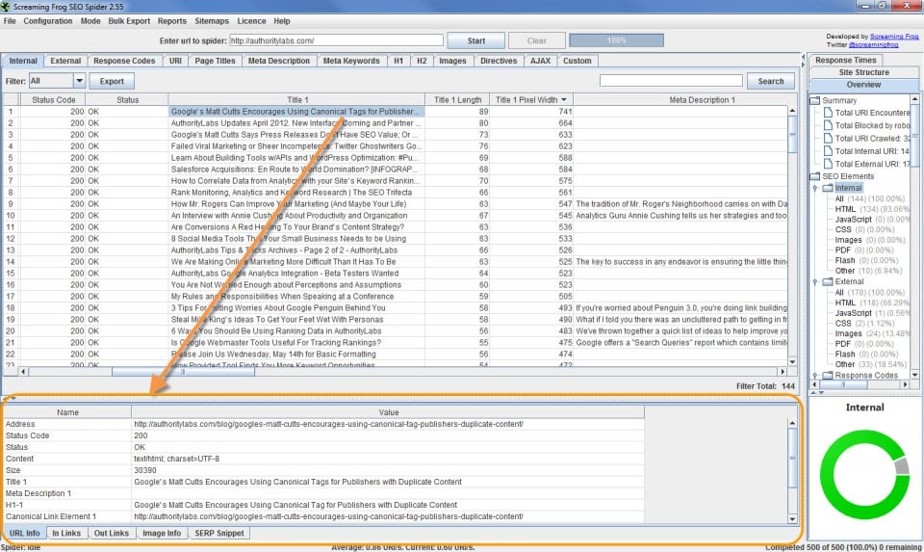Open the File menu
The image size is (924, 552).
click(x=10, y=21)
